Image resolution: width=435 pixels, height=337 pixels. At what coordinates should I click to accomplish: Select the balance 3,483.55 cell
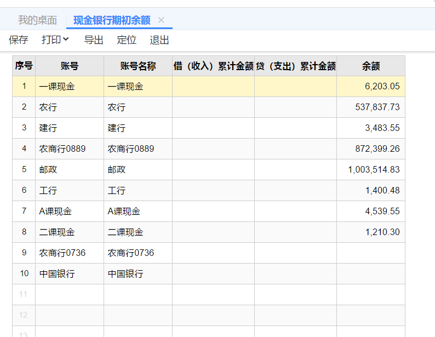coord(371,128)
